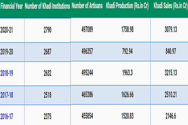Click the Khadi Production (Rs.in Cr) header
Screen dimensions: 188x125
click(x=127, y=6)
